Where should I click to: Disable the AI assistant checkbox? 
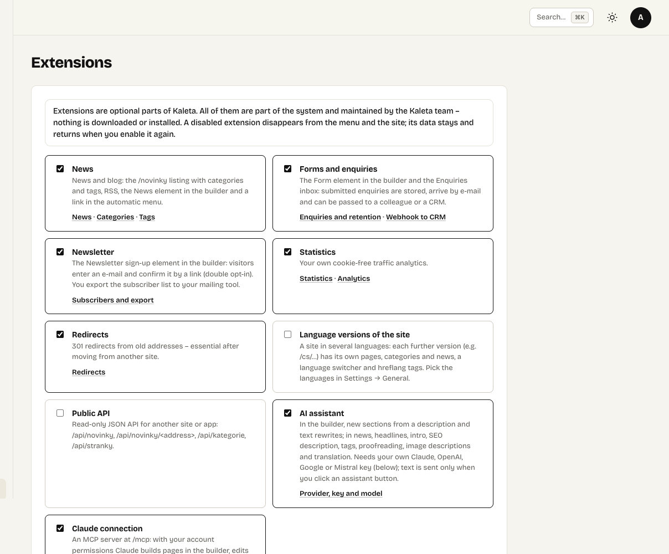pos(287,413)
